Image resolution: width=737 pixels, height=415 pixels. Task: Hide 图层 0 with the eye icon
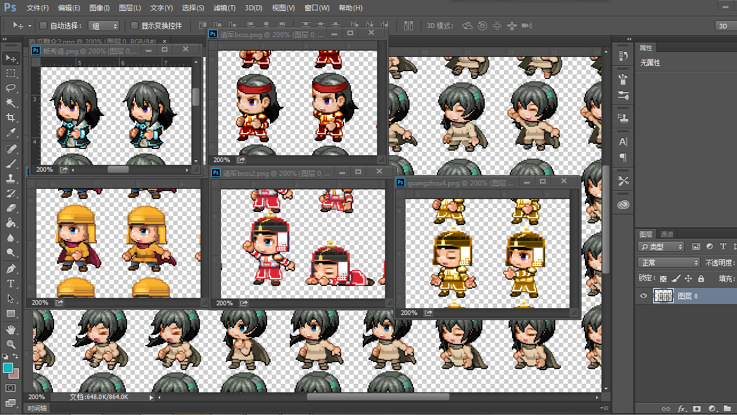point(644,296)
